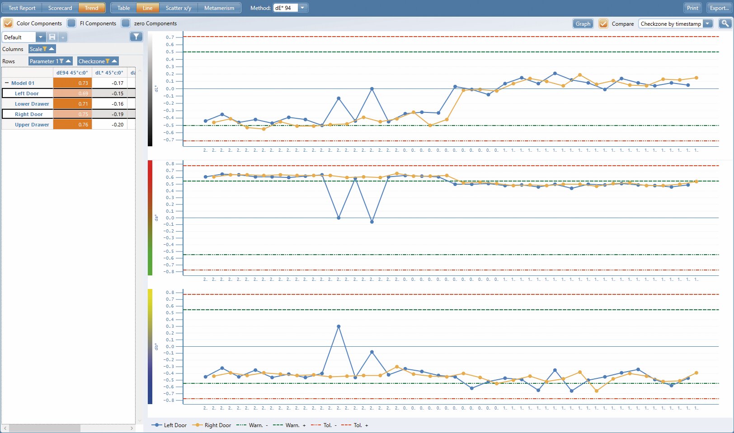Click the plus icon beside the save icon
Image resolution: width=734 pixels, height=433 pixels.
coord(63,37)
